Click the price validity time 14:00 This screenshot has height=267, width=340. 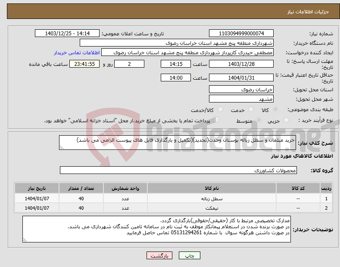176,78
